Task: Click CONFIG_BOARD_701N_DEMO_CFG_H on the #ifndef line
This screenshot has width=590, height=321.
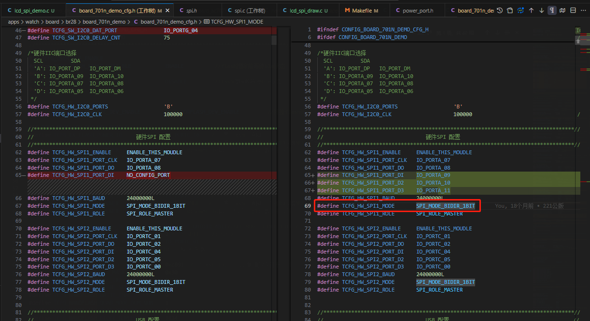Action: 385,29
